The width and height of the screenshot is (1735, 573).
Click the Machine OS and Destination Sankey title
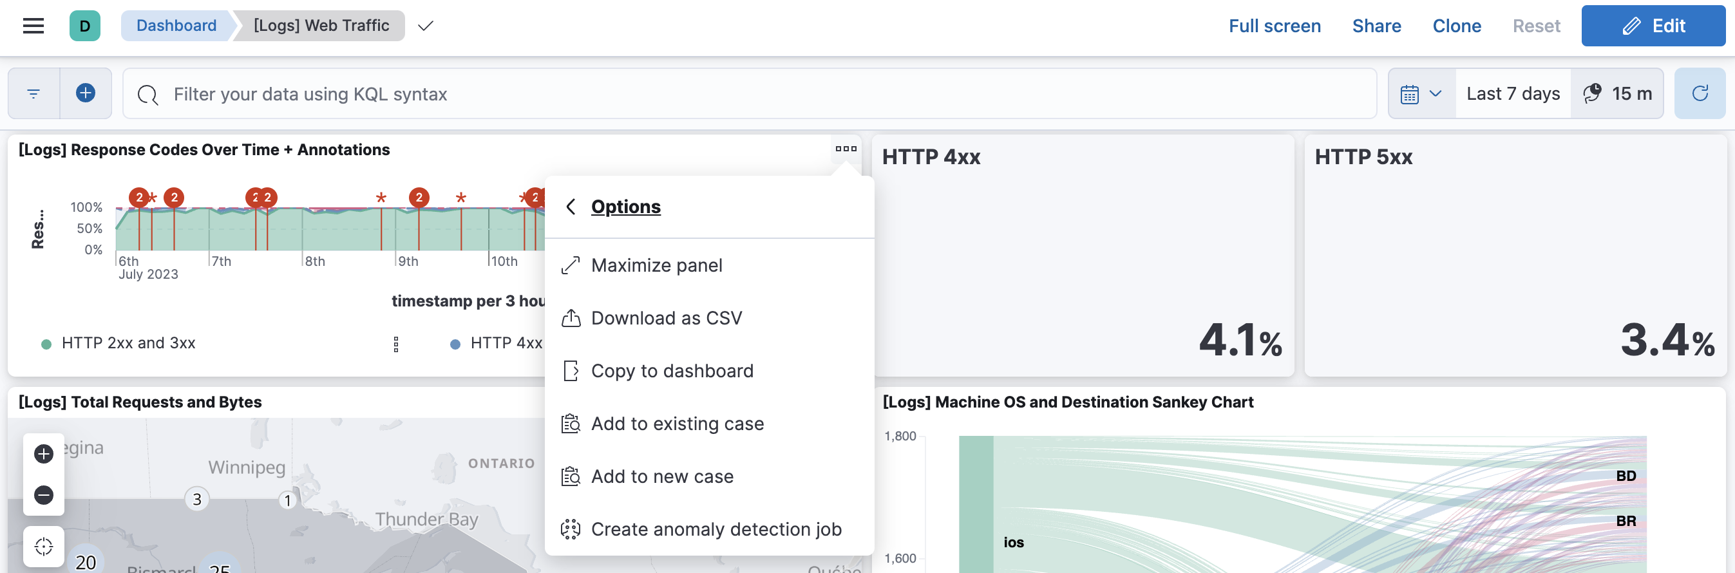coord(1068,402)
